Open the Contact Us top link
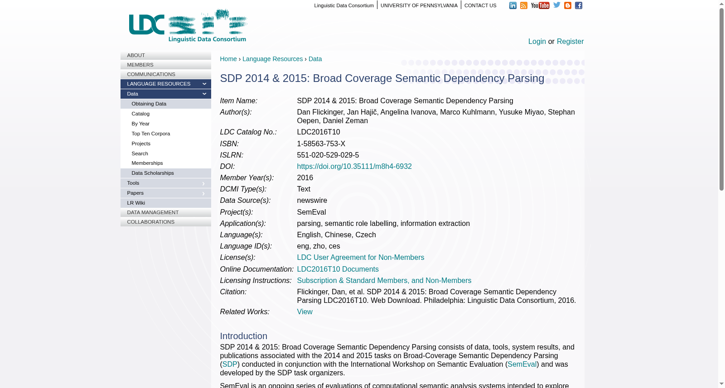725x388 pixels. (x=480, y=5)
